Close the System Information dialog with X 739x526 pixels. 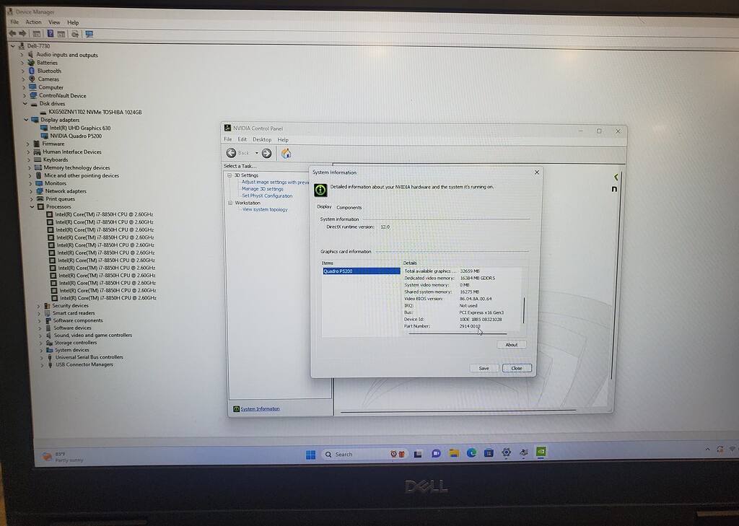tap(537, 172)
